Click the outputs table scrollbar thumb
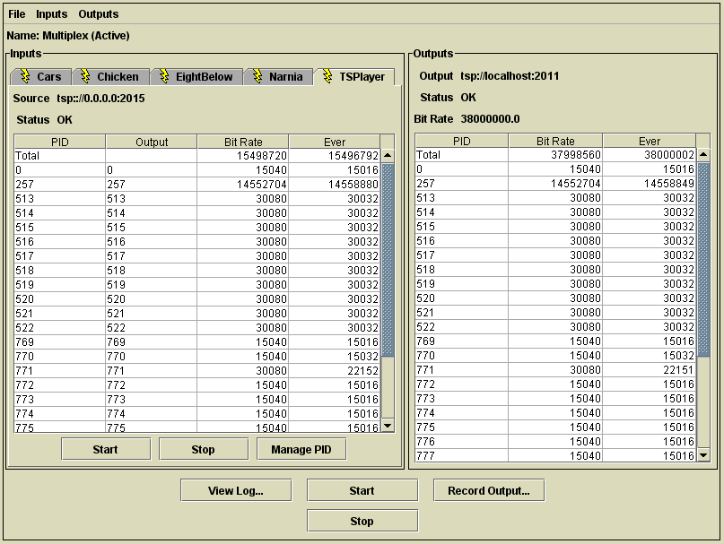 (x=703, y=259)
